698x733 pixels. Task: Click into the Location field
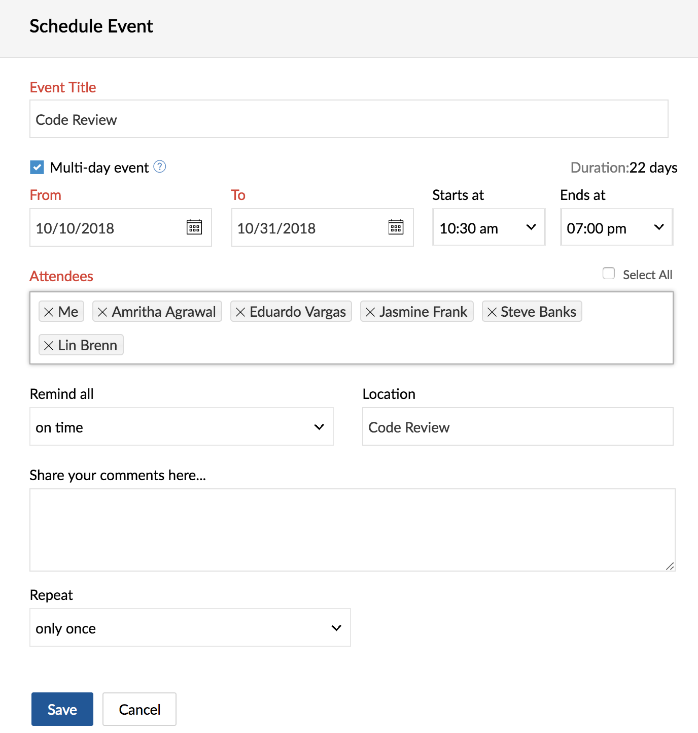point(518,426)
